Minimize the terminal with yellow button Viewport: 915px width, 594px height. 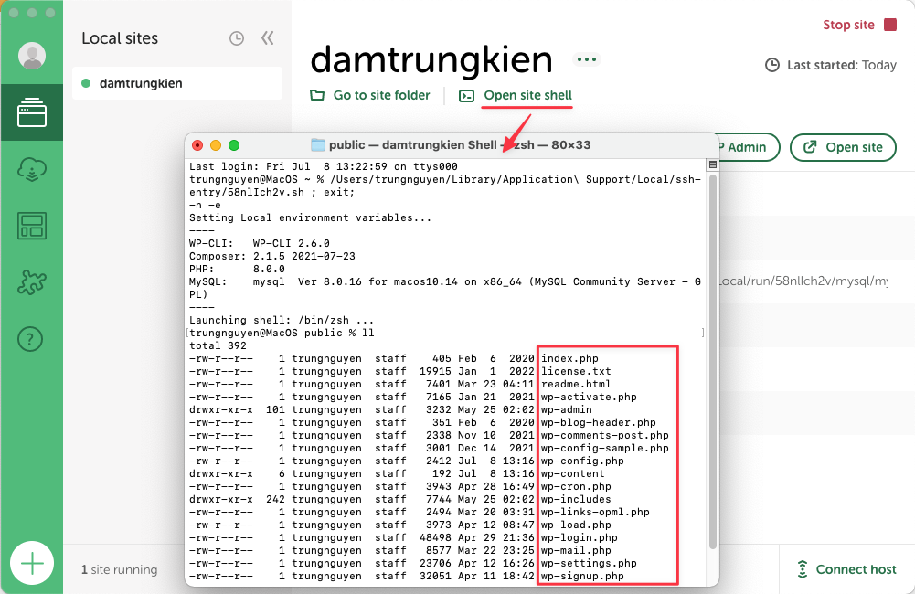click(216, 145)
